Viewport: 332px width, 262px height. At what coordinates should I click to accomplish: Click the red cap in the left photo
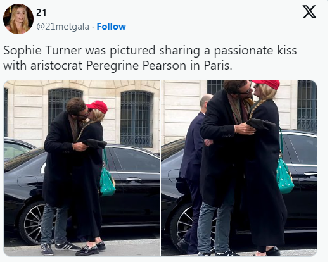[x=98, y=106]
